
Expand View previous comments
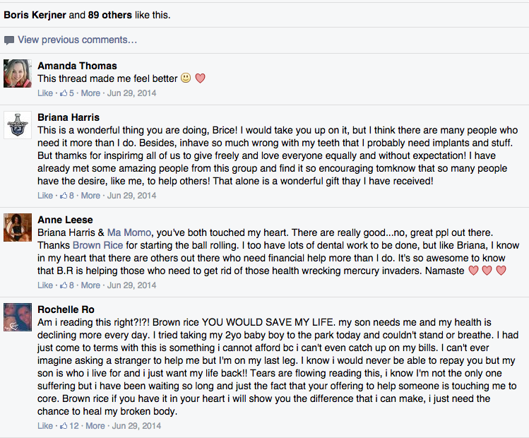point(78,40)
